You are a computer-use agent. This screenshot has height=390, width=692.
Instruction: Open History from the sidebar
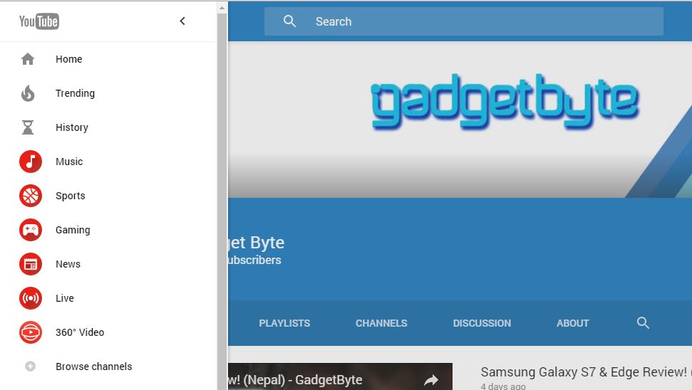point(72,127)
